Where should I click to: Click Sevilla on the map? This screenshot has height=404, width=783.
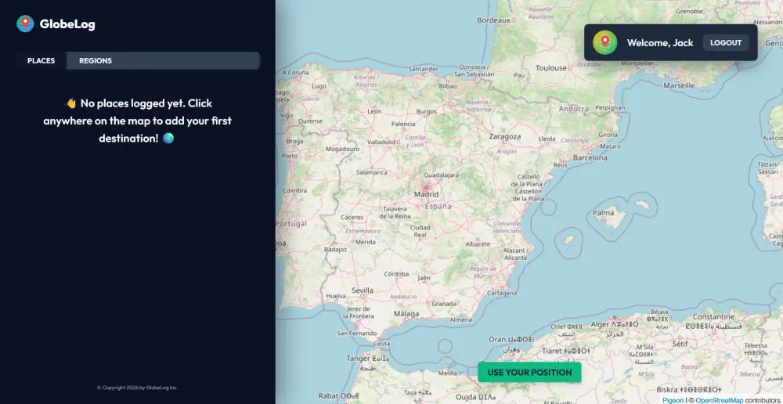pos(362,290)
